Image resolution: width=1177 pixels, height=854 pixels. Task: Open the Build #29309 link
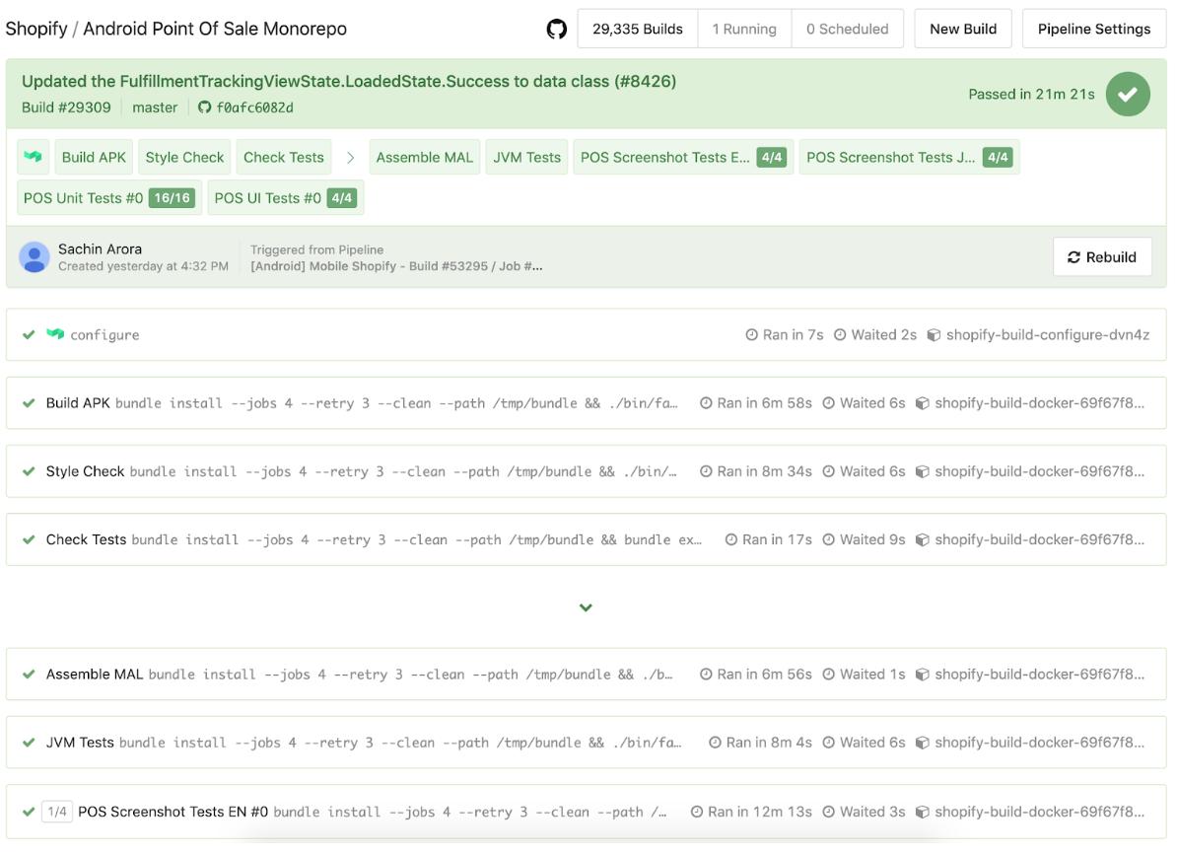click(x=66, y=107)
